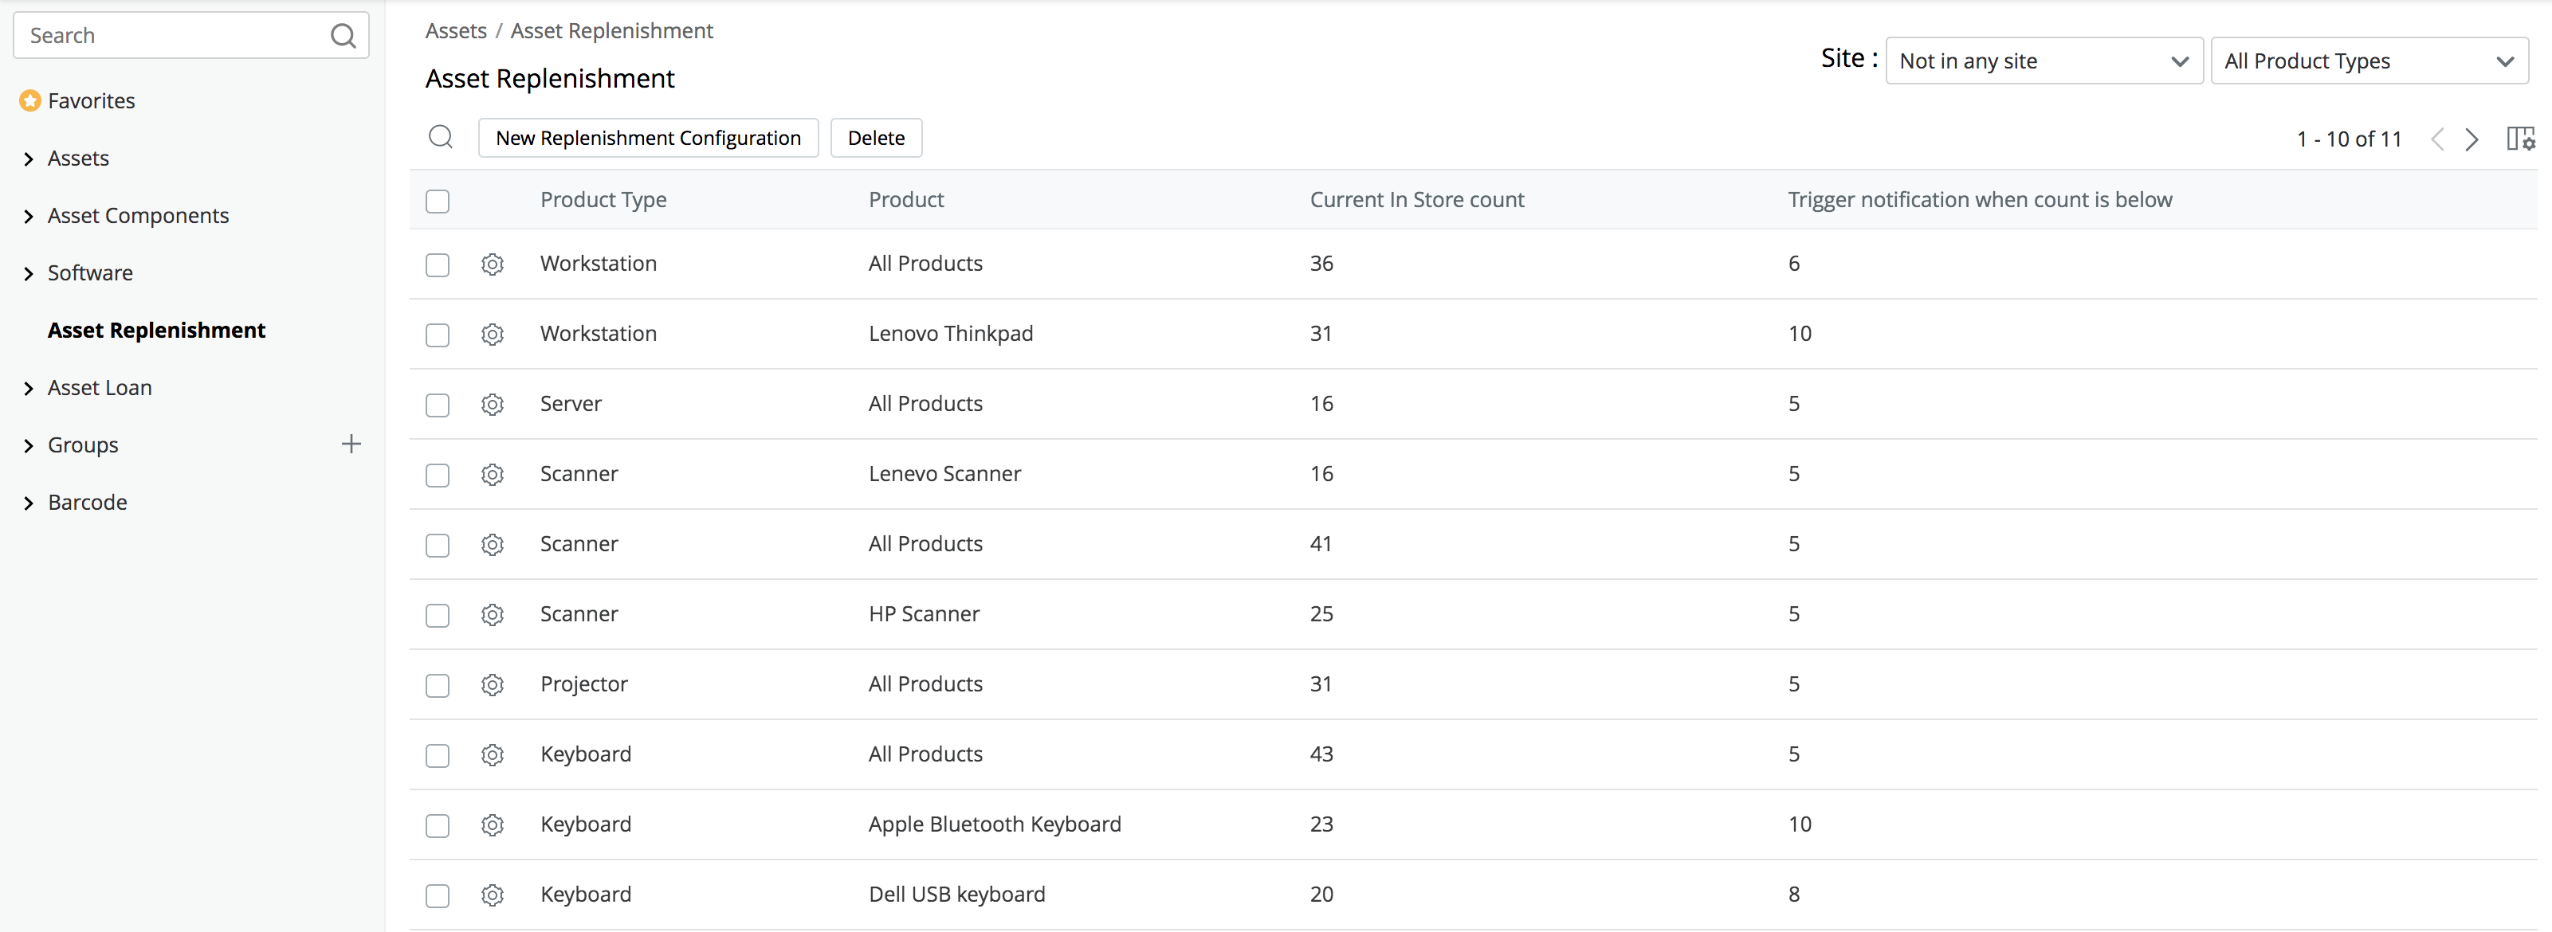Open gear for Dell USB keyboard row
The width and height of the screenshot is (2552, 932).
point(493,895)
